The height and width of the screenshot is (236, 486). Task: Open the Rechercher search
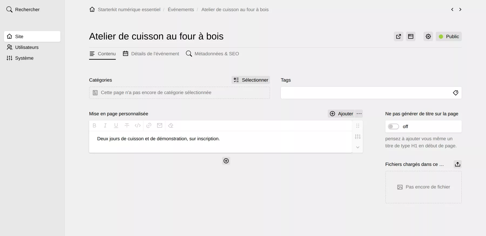[x=23, y=9]
